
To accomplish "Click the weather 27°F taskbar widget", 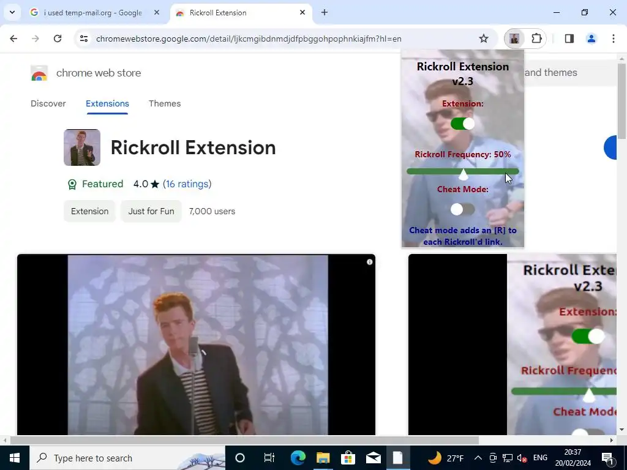I will tap(446, 458).
